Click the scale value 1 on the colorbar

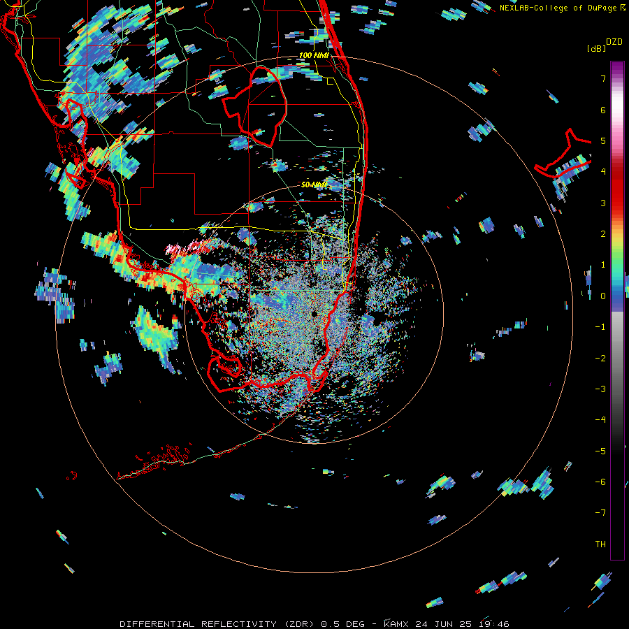(x=603, y=265)
